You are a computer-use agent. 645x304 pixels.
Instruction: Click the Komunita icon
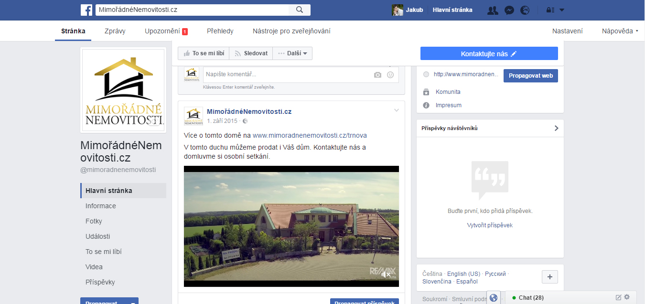[426, 92]
